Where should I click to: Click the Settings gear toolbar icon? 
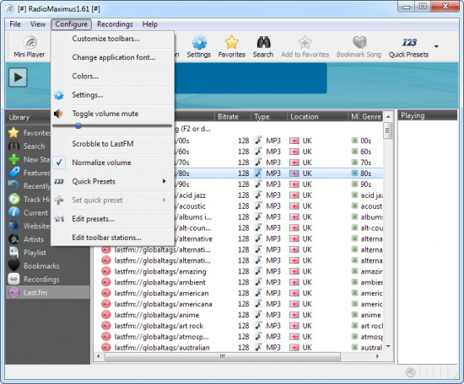[199, 46]
